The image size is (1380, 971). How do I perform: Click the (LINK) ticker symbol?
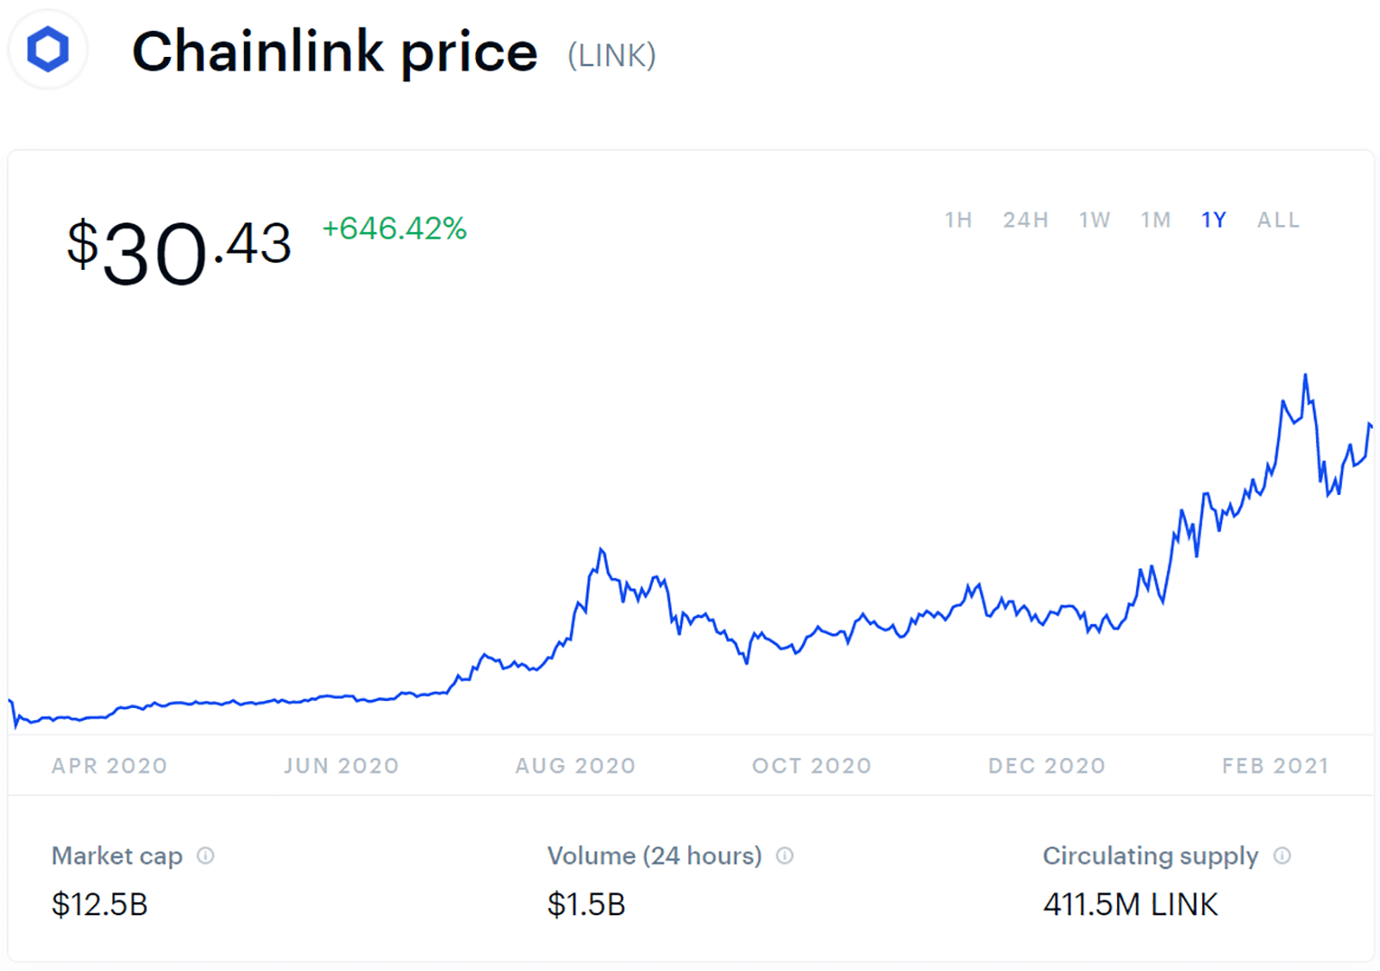point(612,56)
